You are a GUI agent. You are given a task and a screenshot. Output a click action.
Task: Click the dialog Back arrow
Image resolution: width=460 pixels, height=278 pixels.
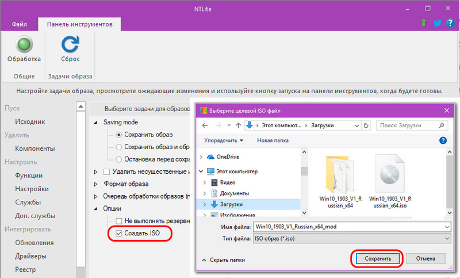pyautogui.click(x=205, y=125)
